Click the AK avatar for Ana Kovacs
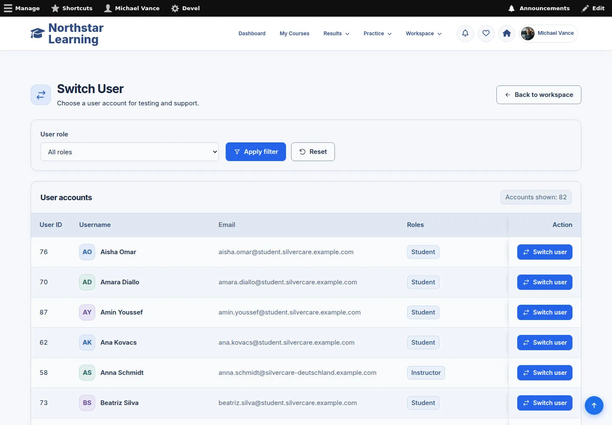 click(x=87, y=343)
